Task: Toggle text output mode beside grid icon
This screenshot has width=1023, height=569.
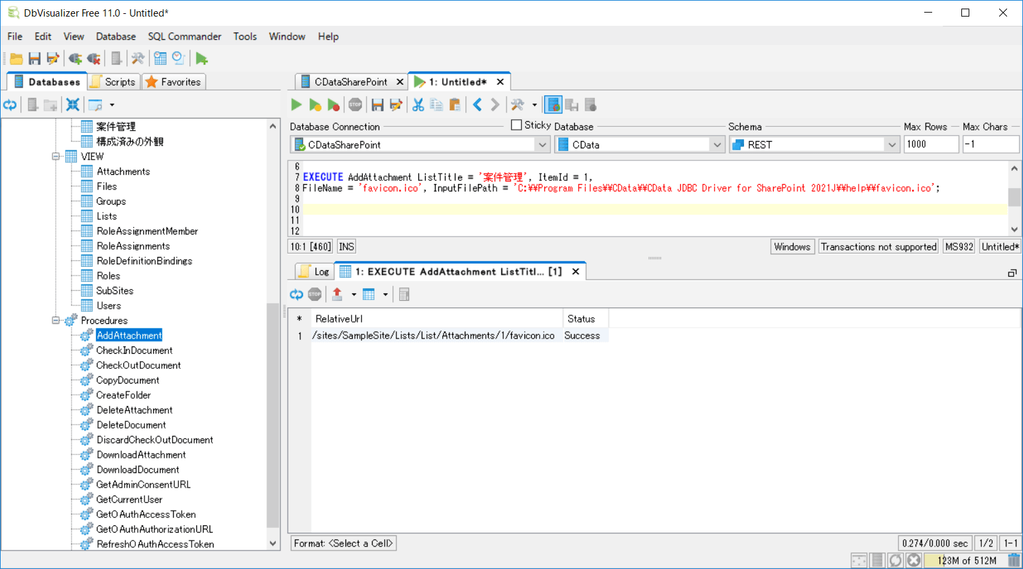Action: pos(572,104)
